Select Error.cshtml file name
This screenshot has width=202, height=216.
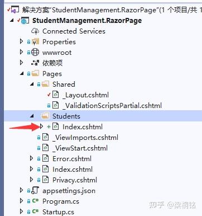pos(72,159)
